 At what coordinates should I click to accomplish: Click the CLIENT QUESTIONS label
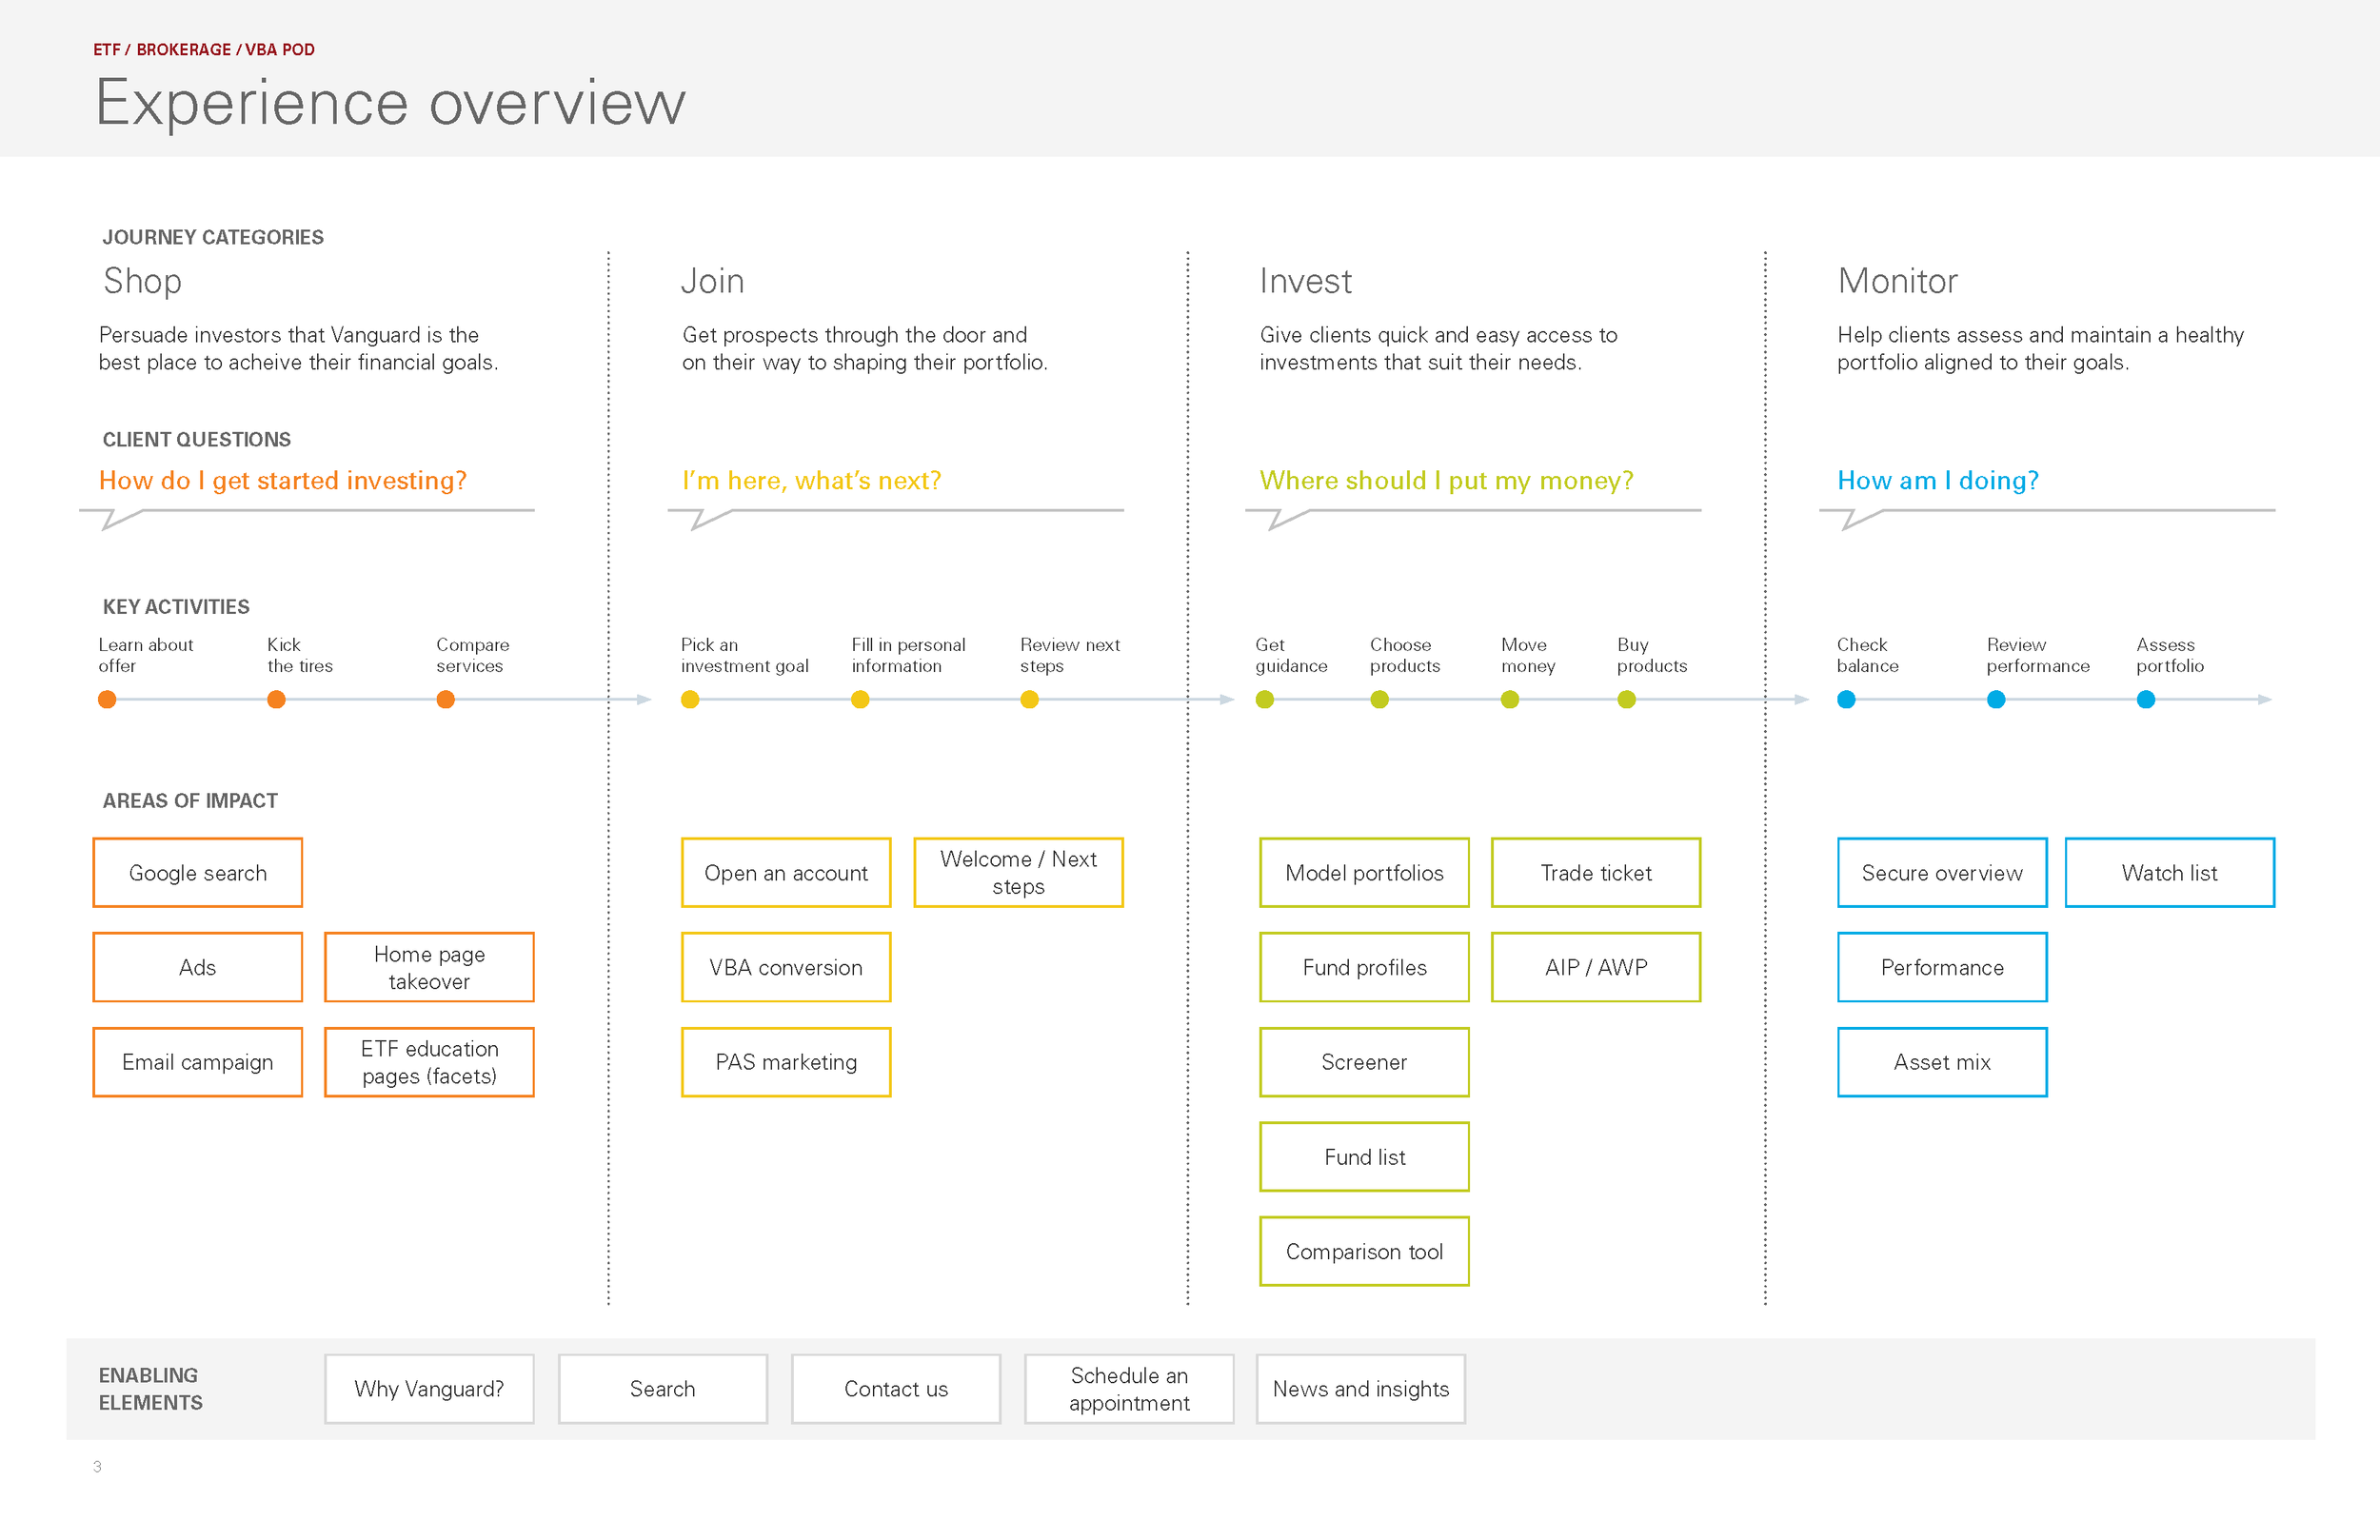tap(197, 440)
